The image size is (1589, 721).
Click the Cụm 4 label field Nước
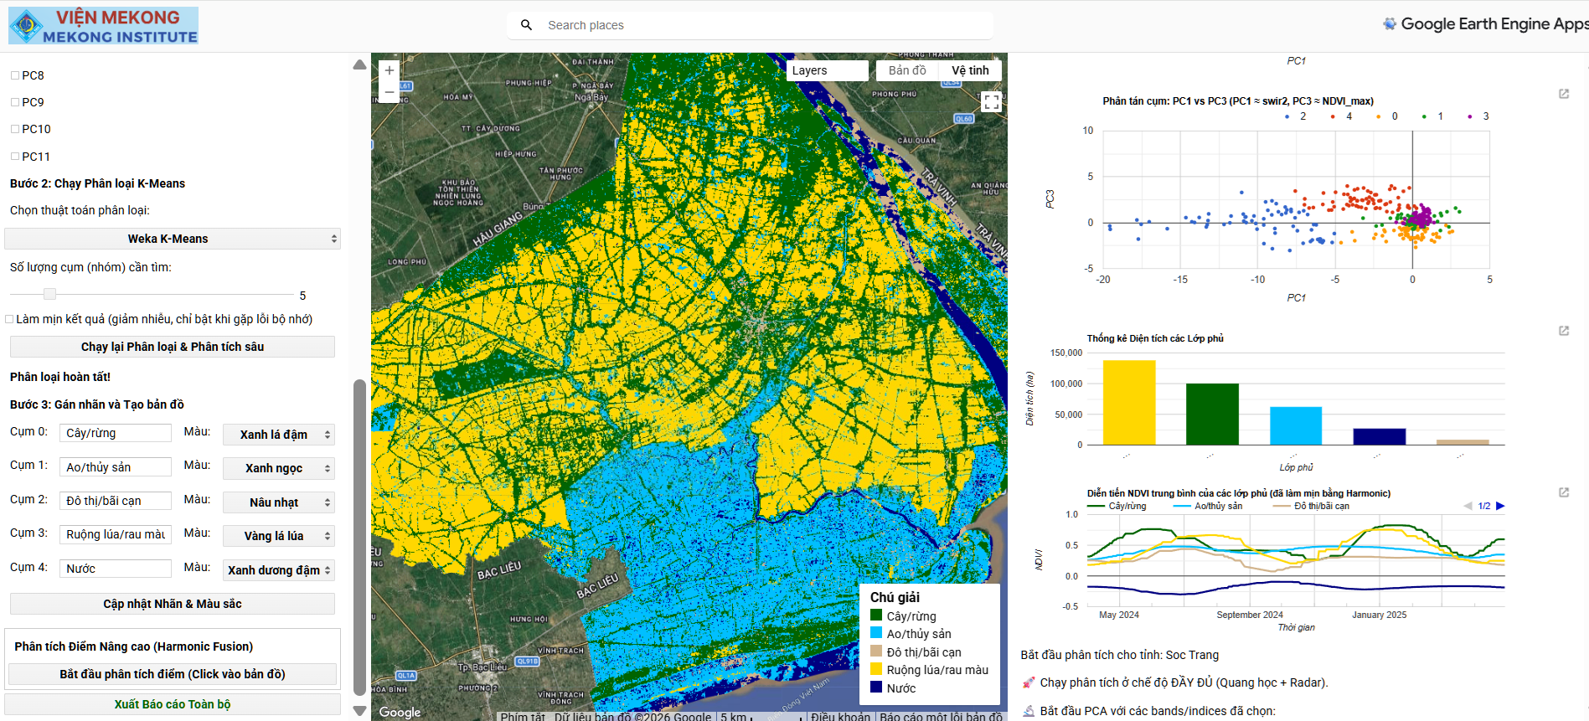[x=116, y=569]
